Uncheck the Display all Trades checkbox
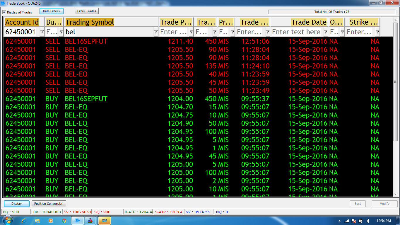Screen dimensions: 400x225 click(4, 12)
